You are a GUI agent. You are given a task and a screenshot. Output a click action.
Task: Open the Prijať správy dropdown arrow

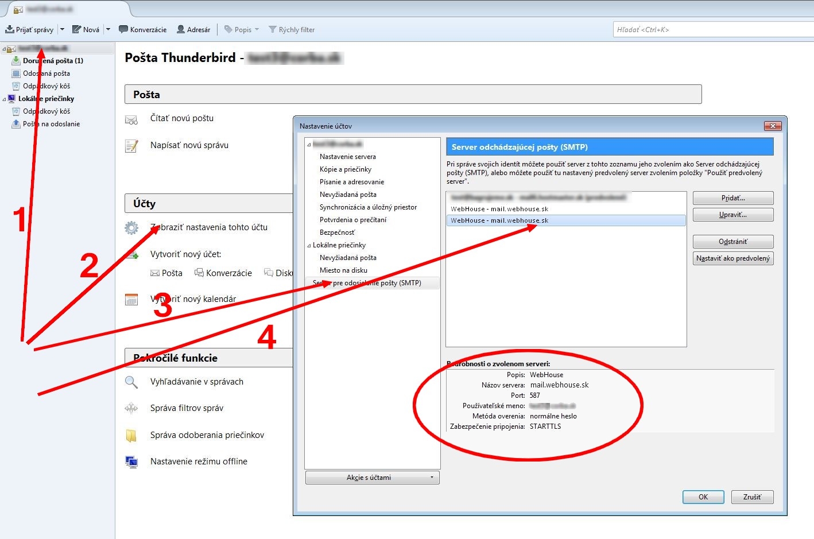click(62, 29)
